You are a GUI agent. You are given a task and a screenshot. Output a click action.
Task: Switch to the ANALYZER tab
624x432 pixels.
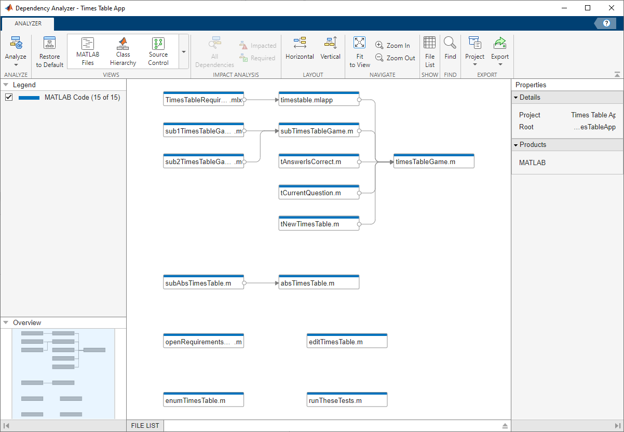pos(28,23)
